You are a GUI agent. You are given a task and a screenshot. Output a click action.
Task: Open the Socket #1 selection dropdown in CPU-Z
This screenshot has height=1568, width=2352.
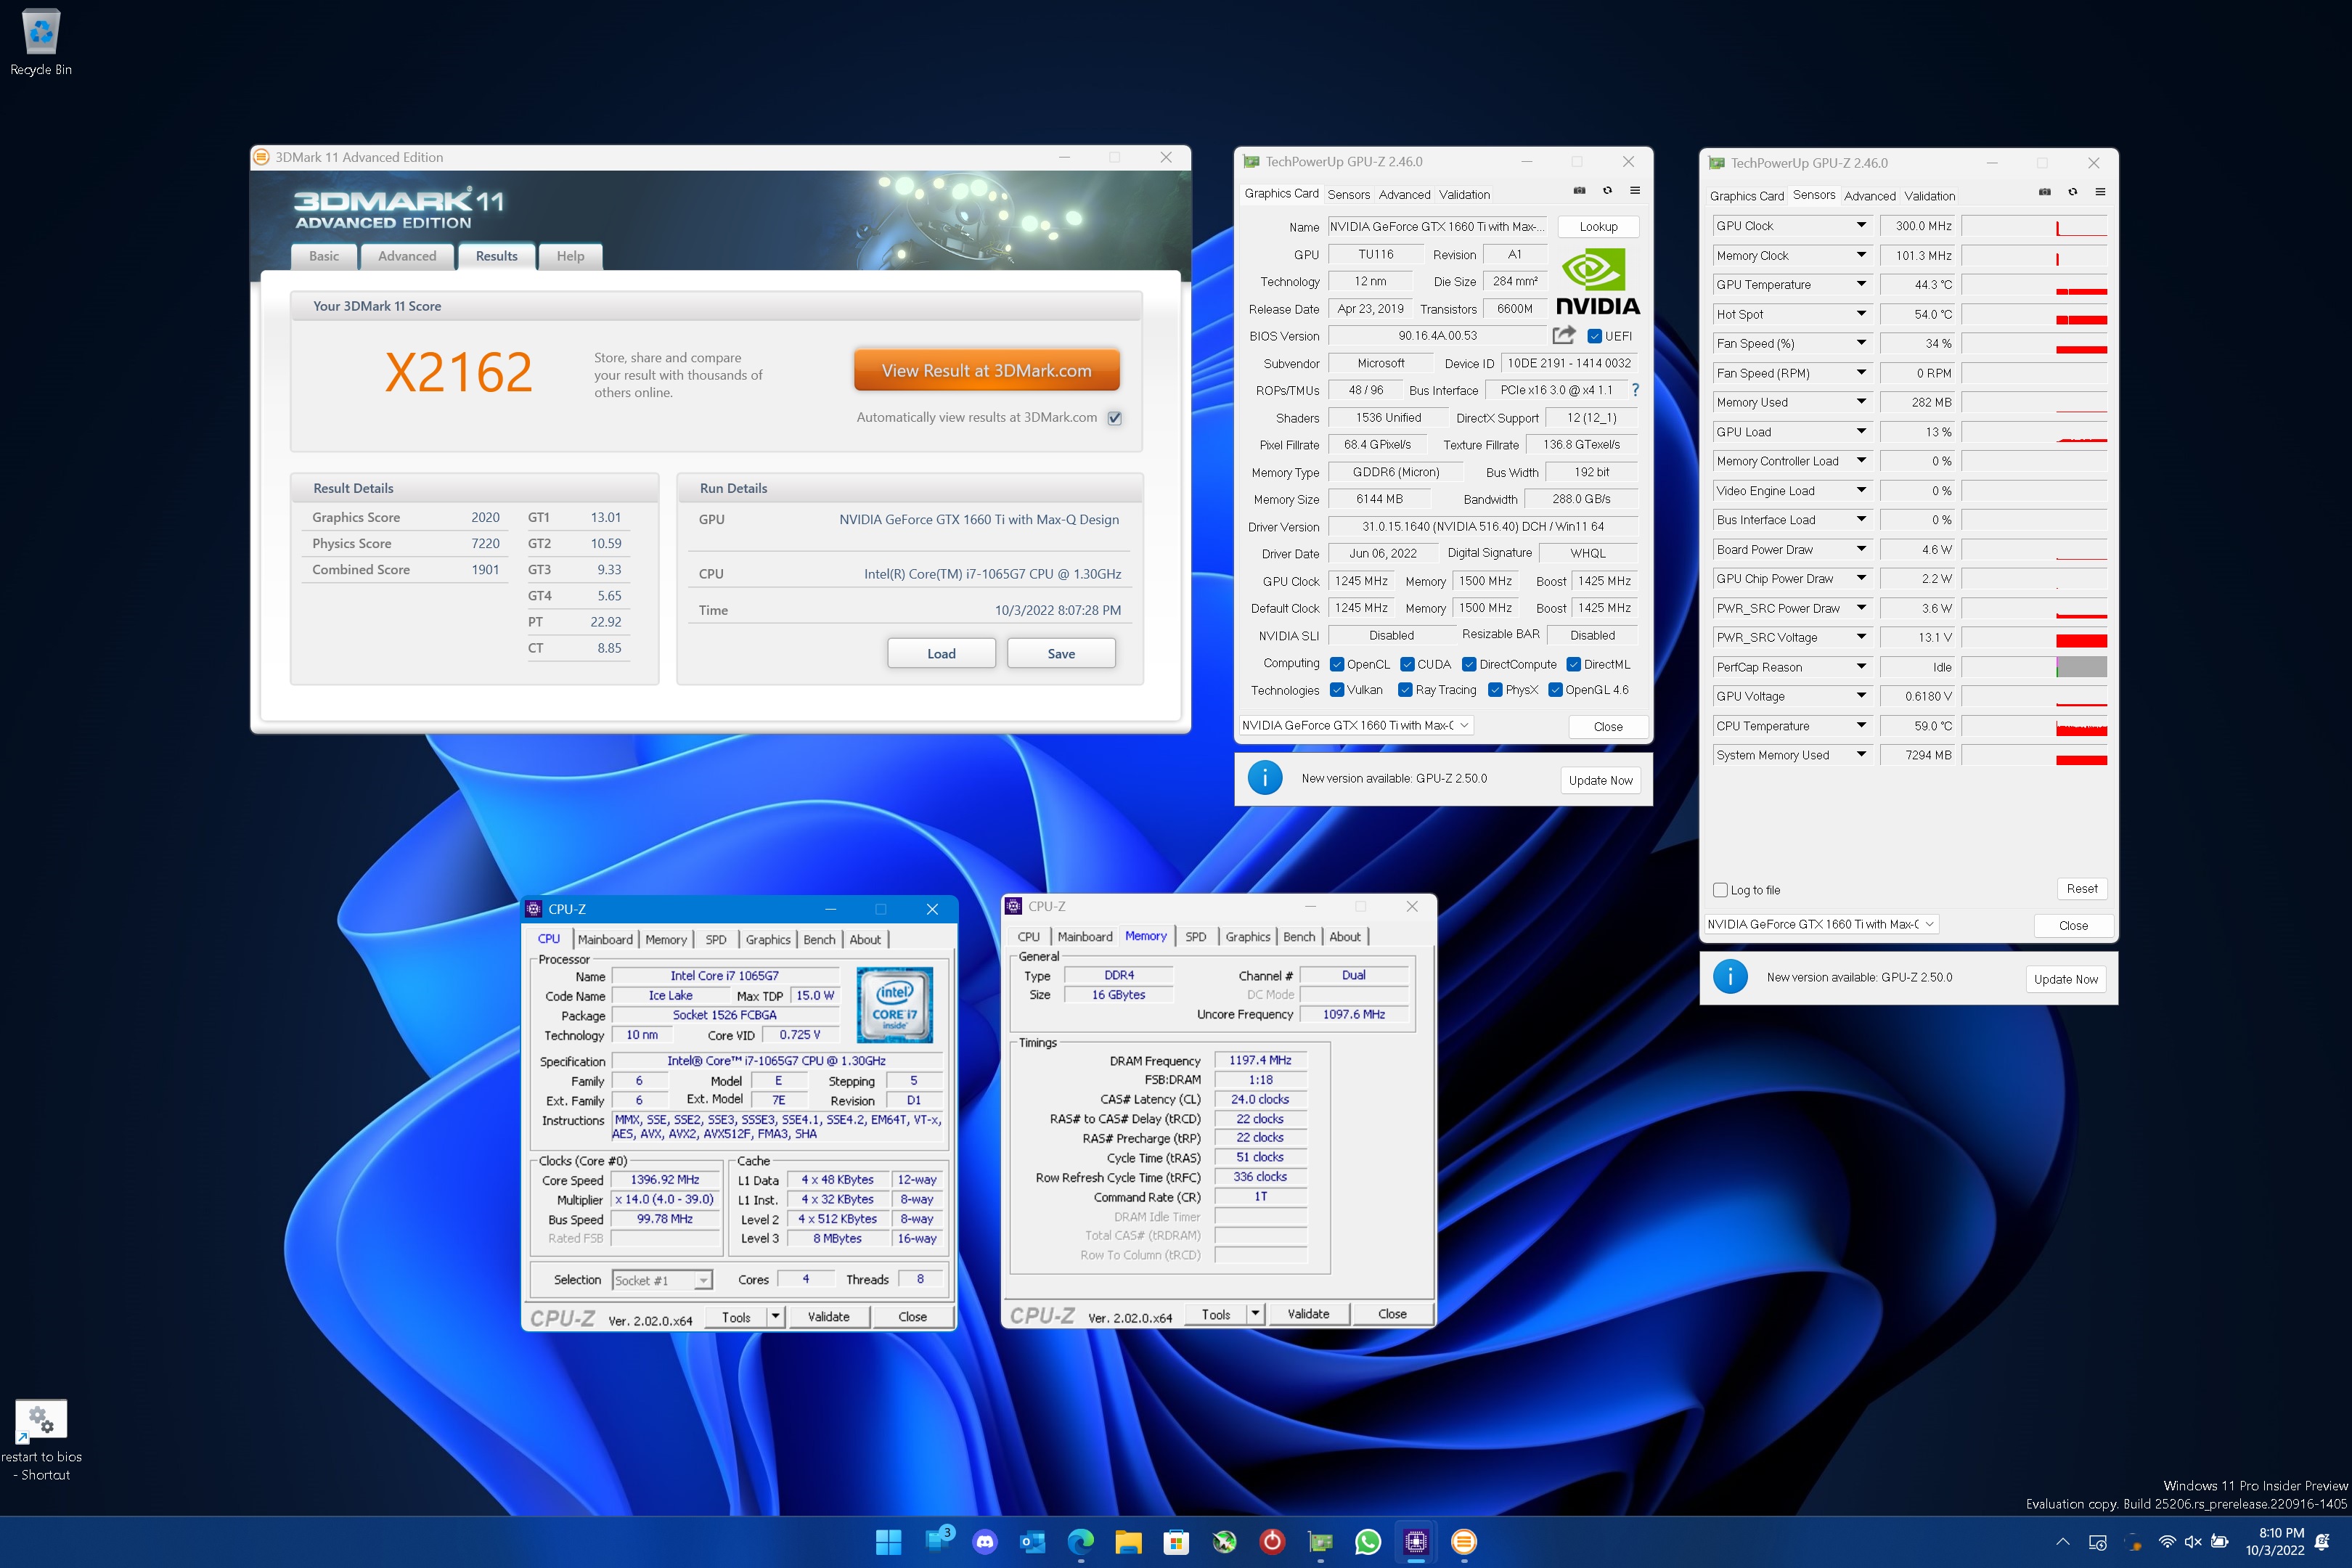click(x=662, y=1280)
